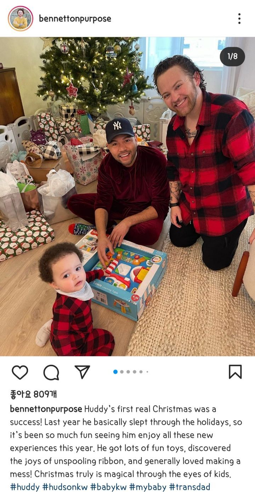This screenshot has height=492, width=255.
Task: Tap the Christmas family photo
Action: pyautogui.click(x=127, y=196)
